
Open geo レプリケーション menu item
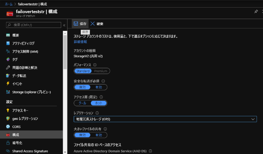point(31,118)
